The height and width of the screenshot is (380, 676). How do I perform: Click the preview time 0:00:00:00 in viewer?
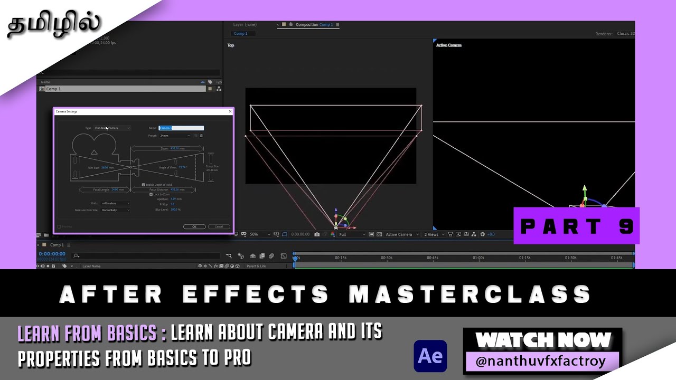300,234
